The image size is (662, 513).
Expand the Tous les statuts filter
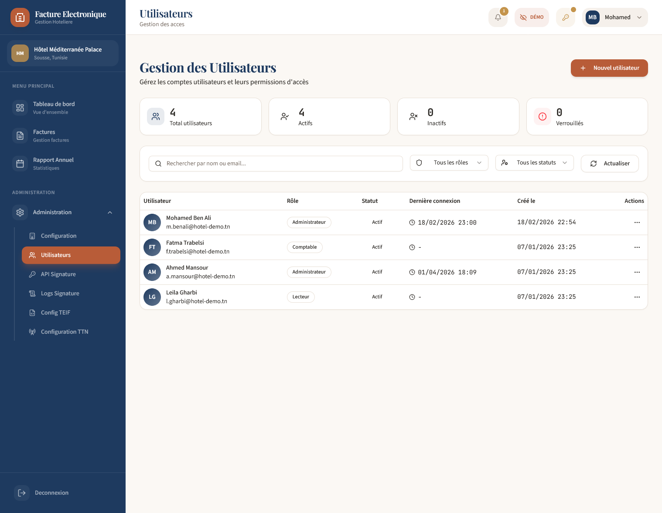click(x=534, y=163)
